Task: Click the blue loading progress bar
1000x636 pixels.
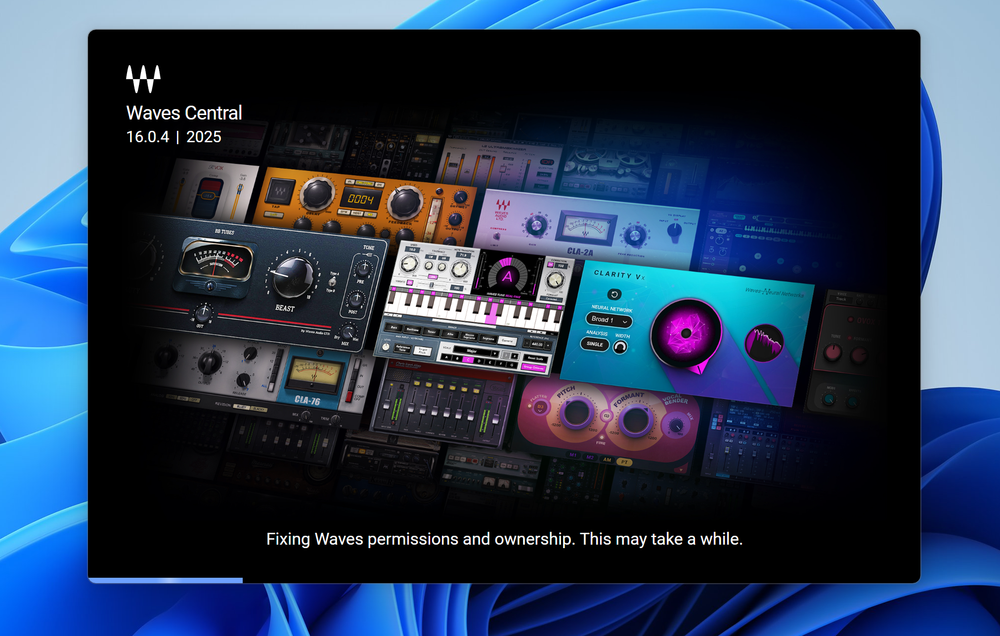Action: [166, 580]
